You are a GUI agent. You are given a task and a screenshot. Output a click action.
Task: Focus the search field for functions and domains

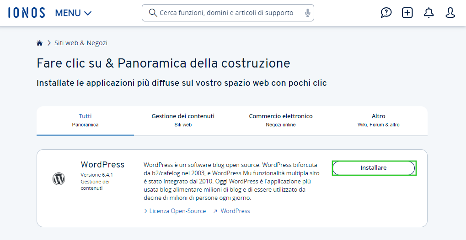(228, 13)
